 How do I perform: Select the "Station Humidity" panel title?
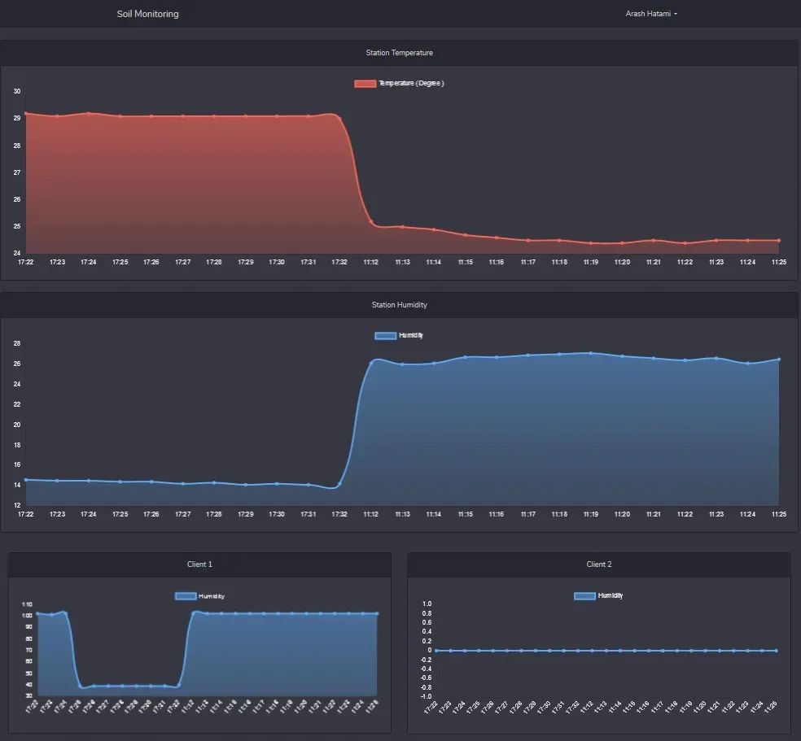pos(400,305)
